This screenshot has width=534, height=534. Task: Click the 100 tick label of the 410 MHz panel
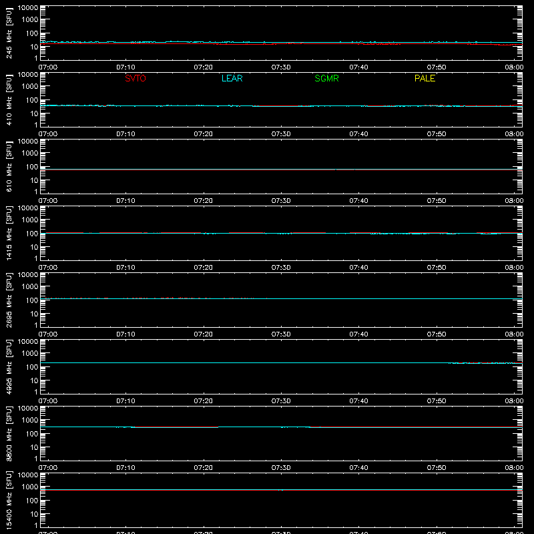[32, 100]
